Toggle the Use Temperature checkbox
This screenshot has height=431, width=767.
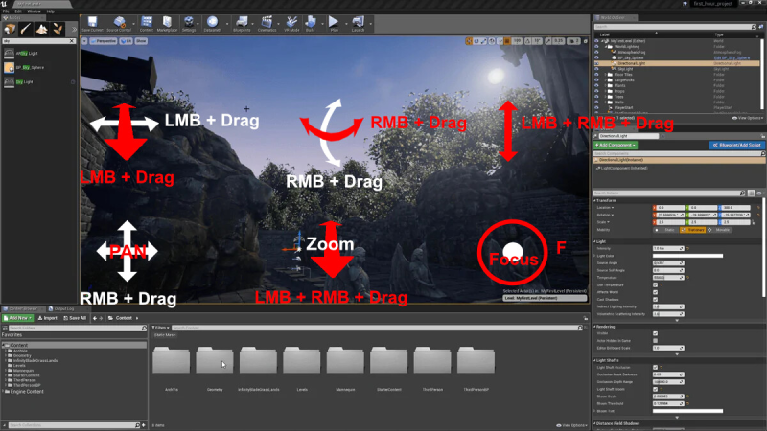click(655, 284)
